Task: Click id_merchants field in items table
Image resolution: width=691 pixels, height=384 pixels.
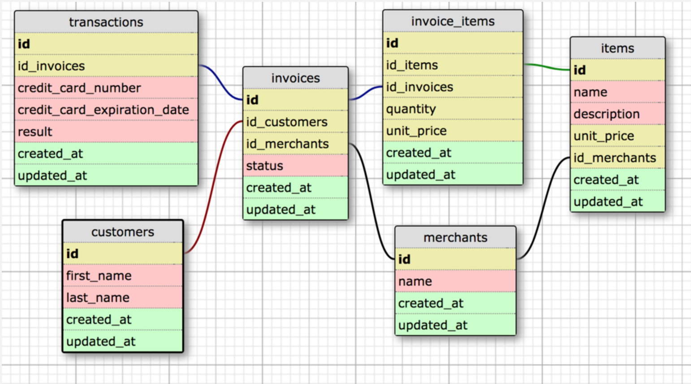Action: (x=618, y=158)
